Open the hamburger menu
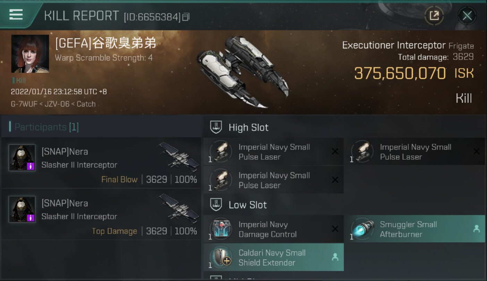The height and width of the screenshot is (281, 487). point(16,15)
